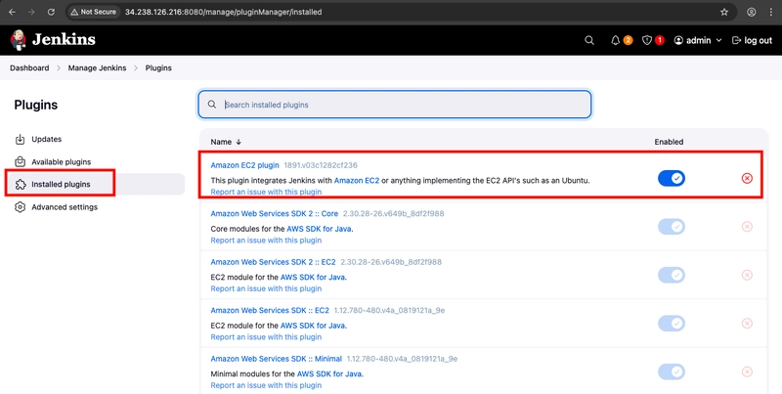
Task: Click the Plugins page heading
Action: [36, 106]
